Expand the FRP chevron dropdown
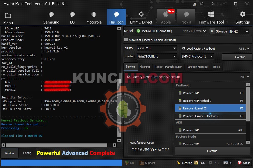Screen dimensions: 253x168 (x=248, y=77)
